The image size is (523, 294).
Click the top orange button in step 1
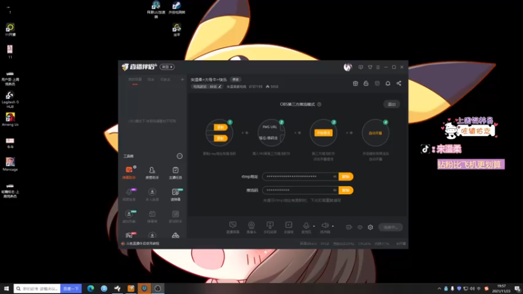pos(220,127)
